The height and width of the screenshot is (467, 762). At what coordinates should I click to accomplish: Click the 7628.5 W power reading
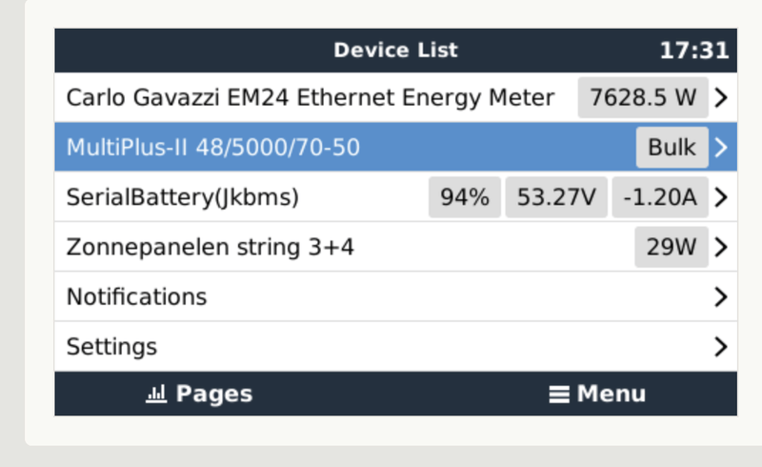(643, 97)
